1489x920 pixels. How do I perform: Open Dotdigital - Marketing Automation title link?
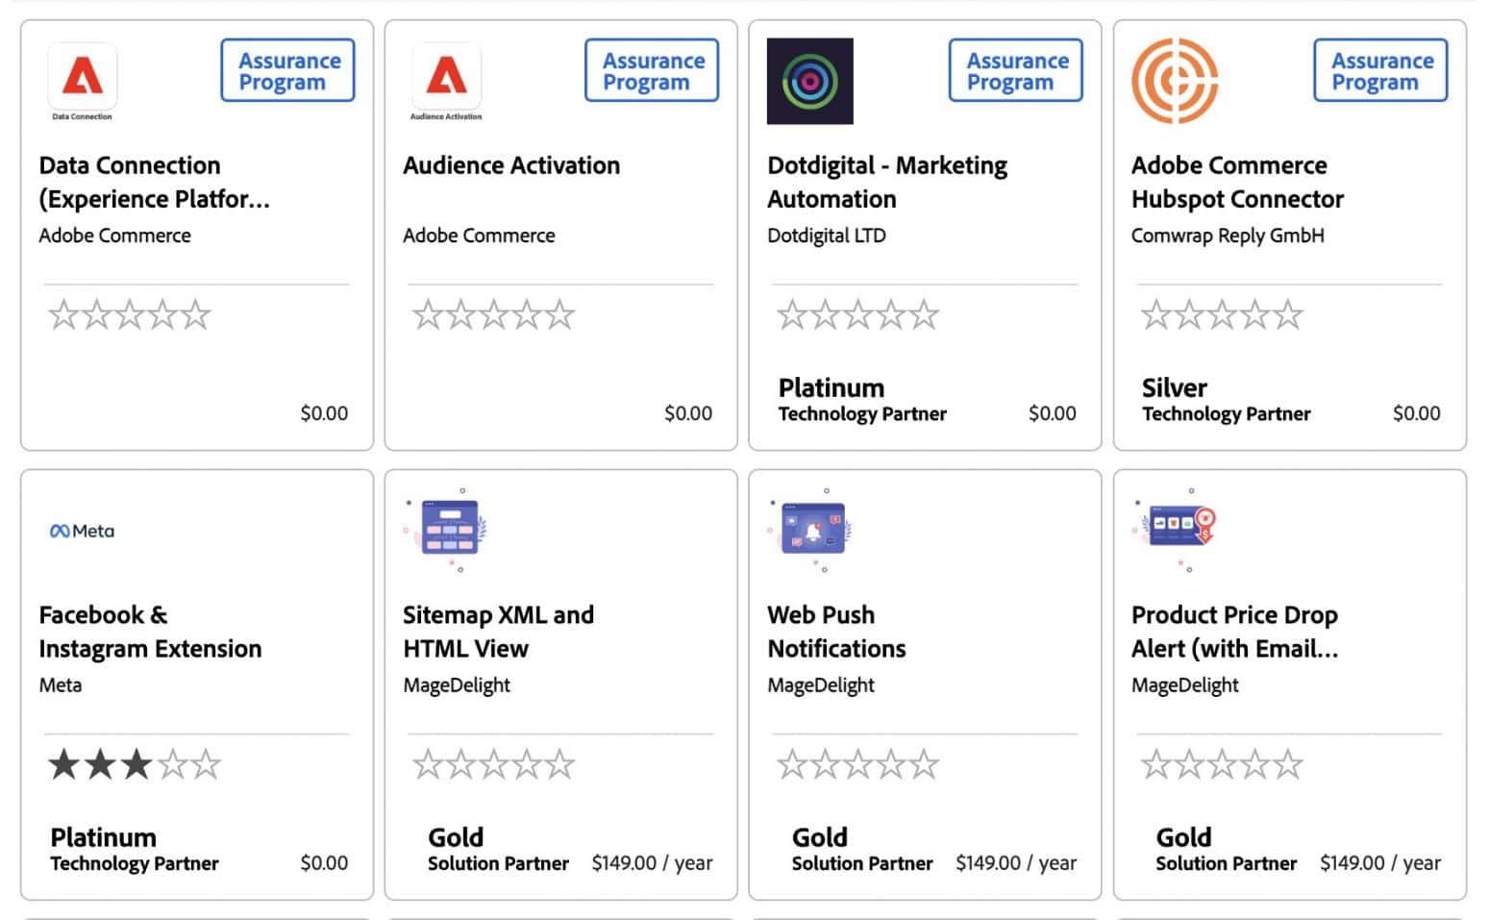(886, 182)
